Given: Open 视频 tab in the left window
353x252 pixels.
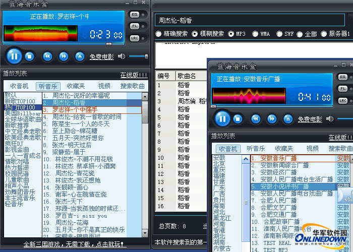Looking at the screenshot, I should [x=104, y=86].
